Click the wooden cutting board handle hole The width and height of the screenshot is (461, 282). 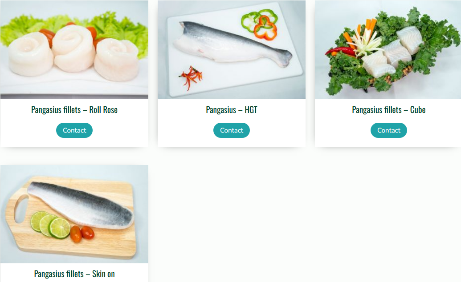pyautogui.click(x=21, y=208)
